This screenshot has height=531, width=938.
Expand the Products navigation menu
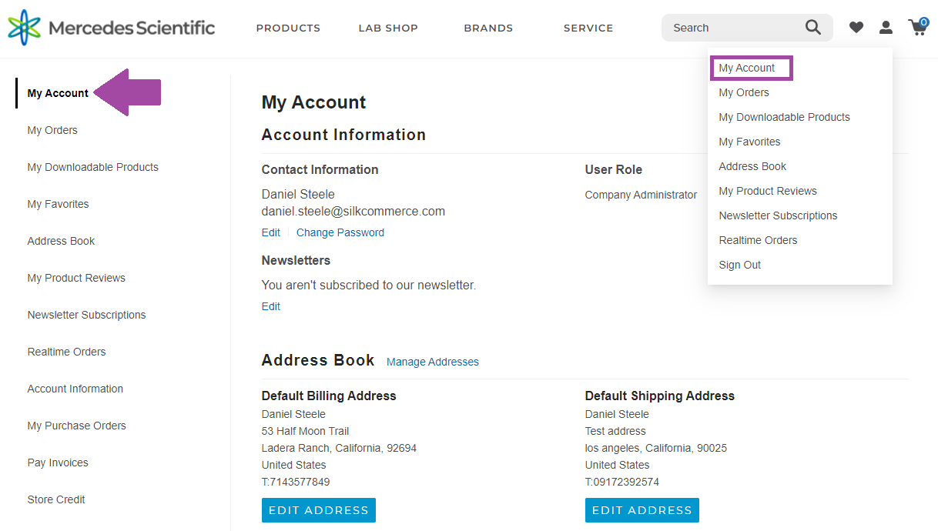(288, 28)
